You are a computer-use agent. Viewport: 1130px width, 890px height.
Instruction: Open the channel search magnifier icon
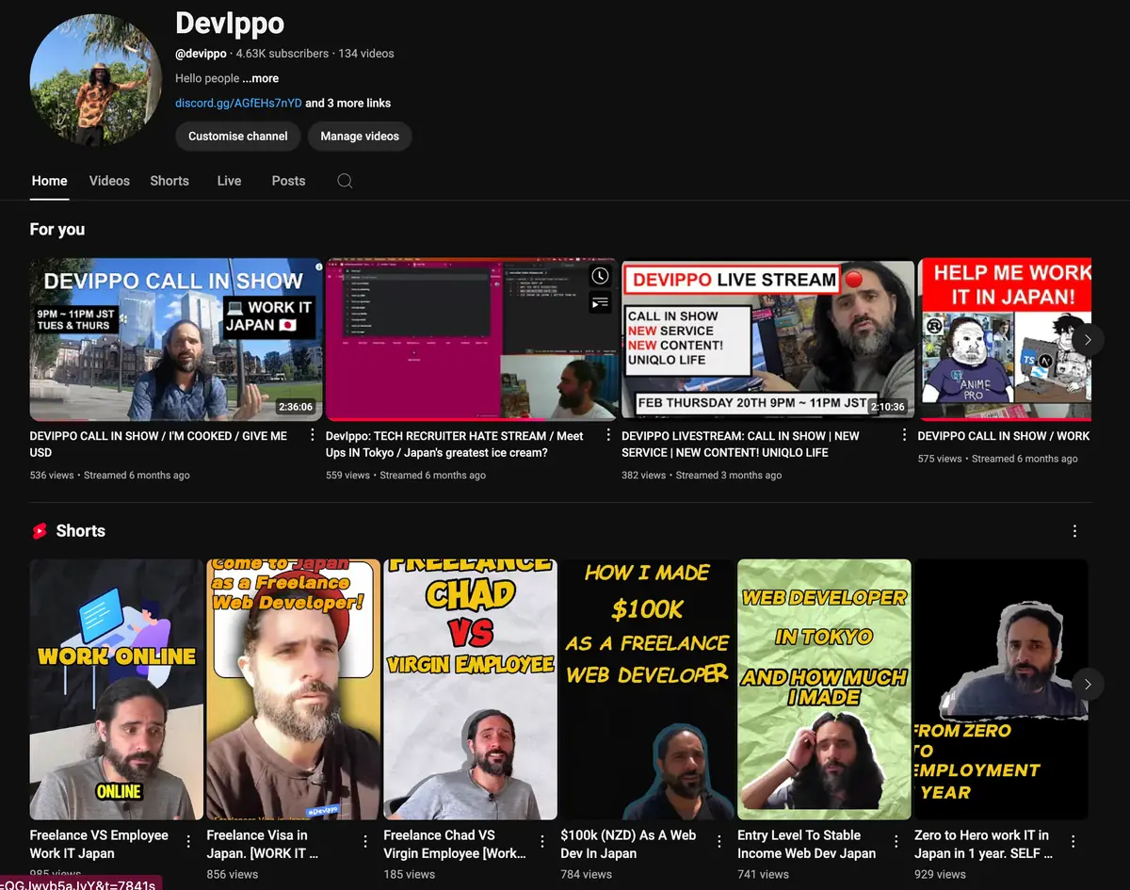pyautogui.click(x=345, y=181)
